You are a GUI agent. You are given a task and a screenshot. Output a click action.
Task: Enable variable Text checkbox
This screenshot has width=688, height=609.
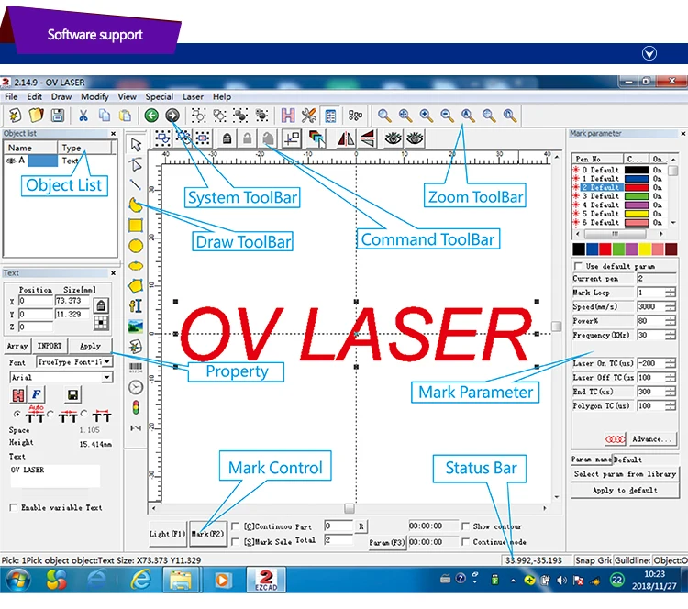tap(13, 507)
